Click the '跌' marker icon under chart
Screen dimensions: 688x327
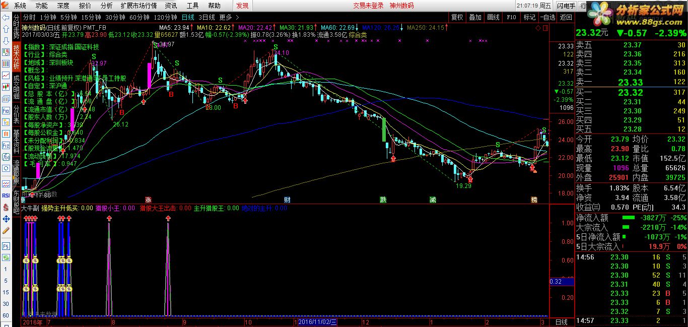(383, 200)
